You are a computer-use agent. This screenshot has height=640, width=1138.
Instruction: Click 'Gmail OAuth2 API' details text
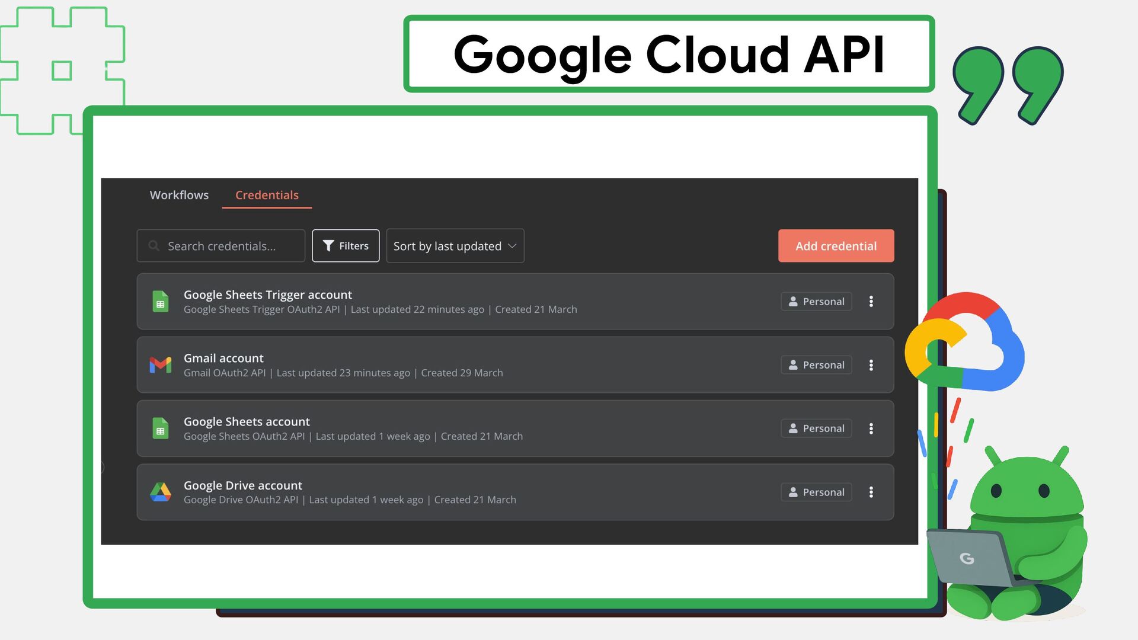pos(225,373)
